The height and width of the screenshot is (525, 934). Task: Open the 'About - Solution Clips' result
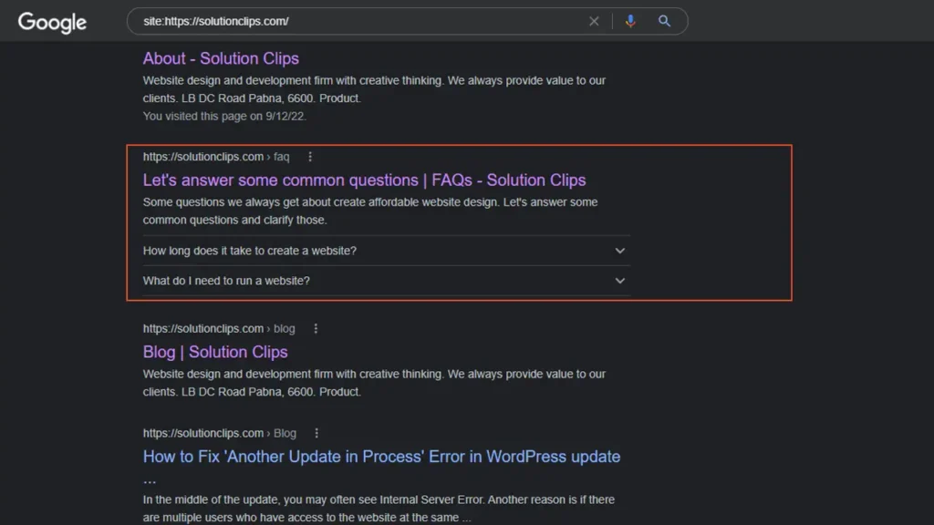pos(221,58)
